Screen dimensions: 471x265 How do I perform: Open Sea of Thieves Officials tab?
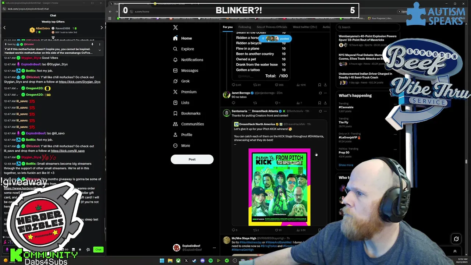272,27
